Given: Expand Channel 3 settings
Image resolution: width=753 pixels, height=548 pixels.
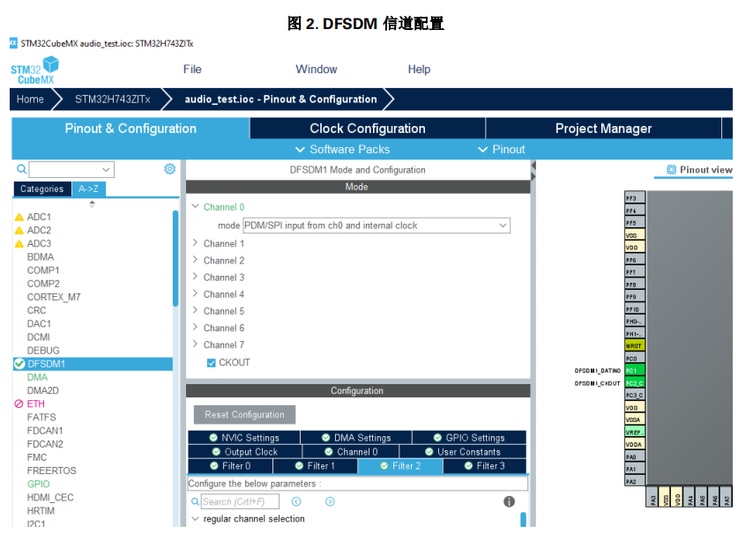Looking at the screenshot, I should tap(195, 277).
